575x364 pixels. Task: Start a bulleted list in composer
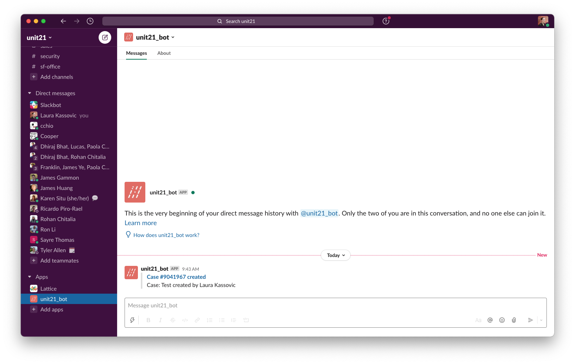click(x=222, y=320)
